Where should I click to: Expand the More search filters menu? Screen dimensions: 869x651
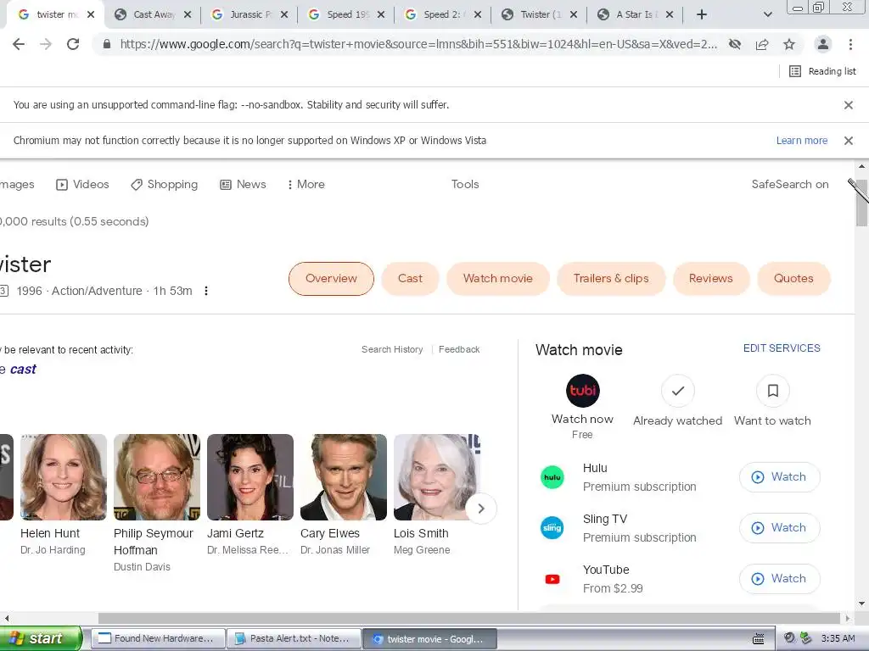click(306, 184)
